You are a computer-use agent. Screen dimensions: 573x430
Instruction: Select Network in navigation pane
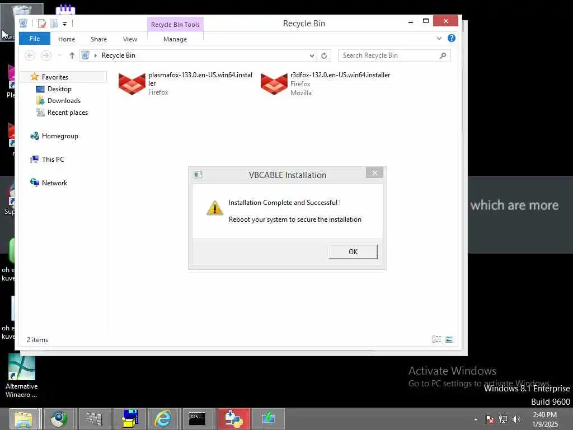click(x=54, y=183)
